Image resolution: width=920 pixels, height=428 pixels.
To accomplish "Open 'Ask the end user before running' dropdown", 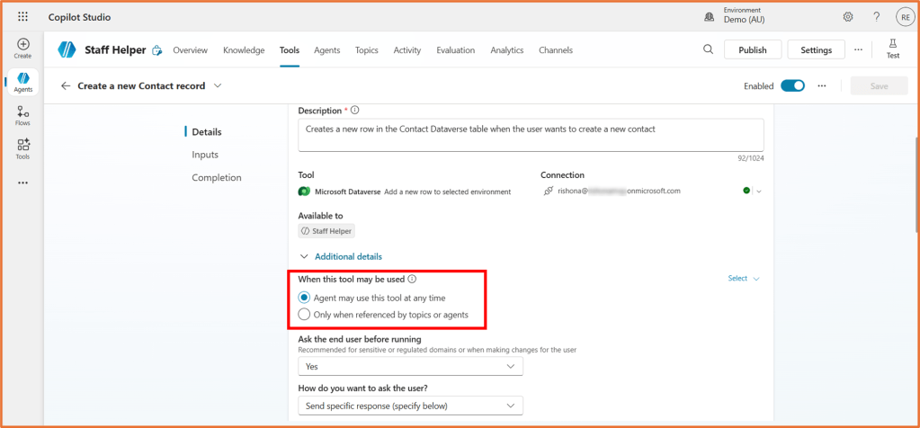I will click(x=410, y=367).
